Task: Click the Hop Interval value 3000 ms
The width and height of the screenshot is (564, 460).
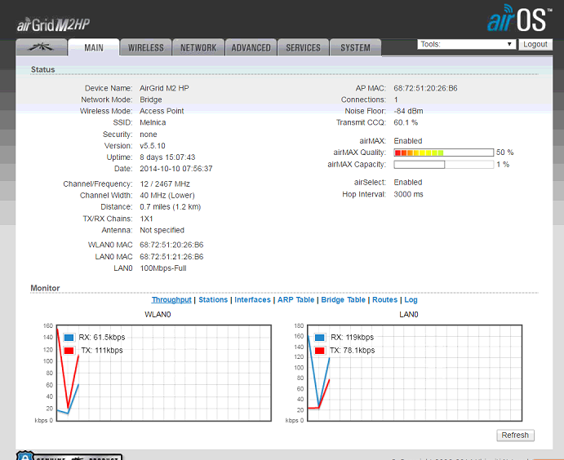Action: 408,194
